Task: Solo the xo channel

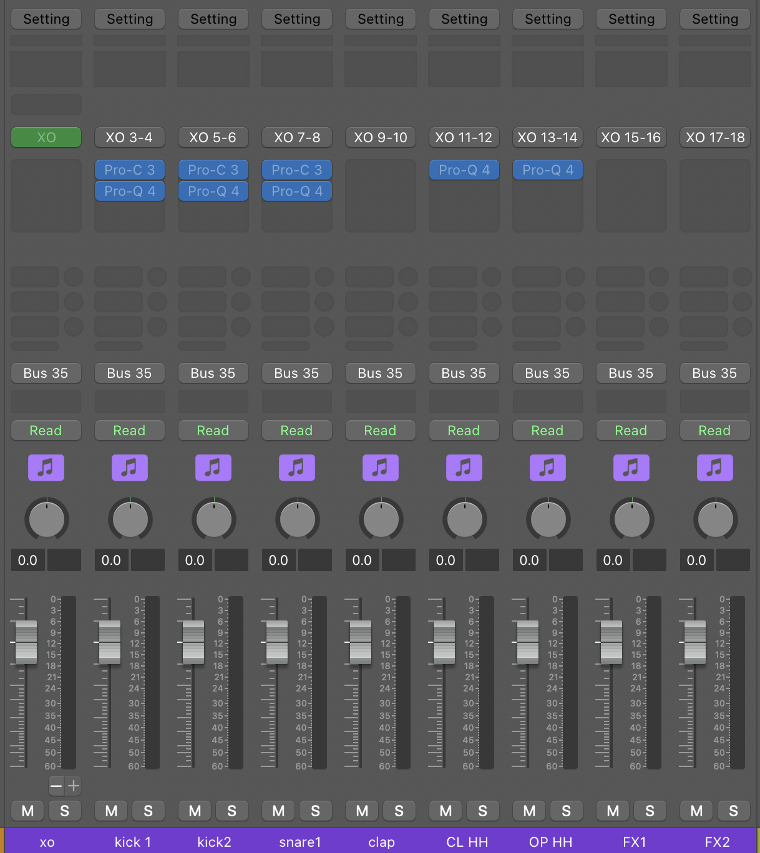Action: (x=65, y=811)
